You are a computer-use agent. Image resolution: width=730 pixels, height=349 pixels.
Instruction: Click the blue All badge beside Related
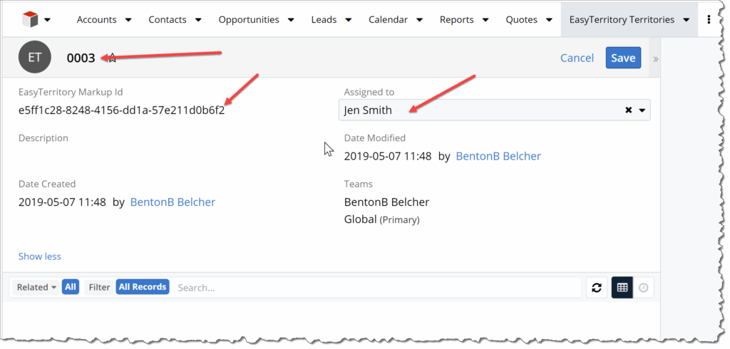pos(70,287)
